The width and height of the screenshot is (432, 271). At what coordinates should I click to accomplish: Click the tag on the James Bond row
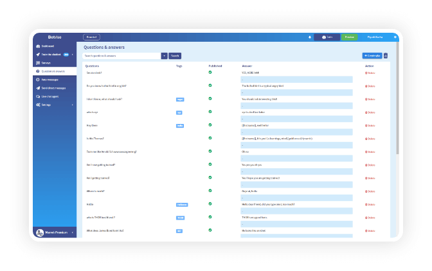pos(179,231)
